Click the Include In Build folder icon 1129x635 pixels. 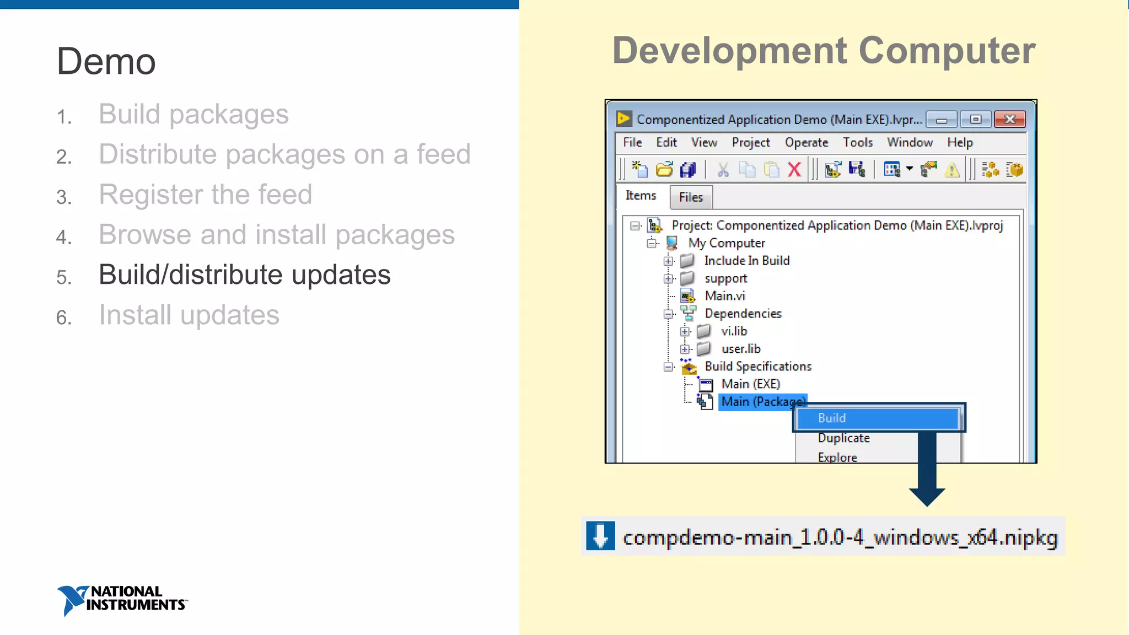pyautogui.click(x=687, y=260)
